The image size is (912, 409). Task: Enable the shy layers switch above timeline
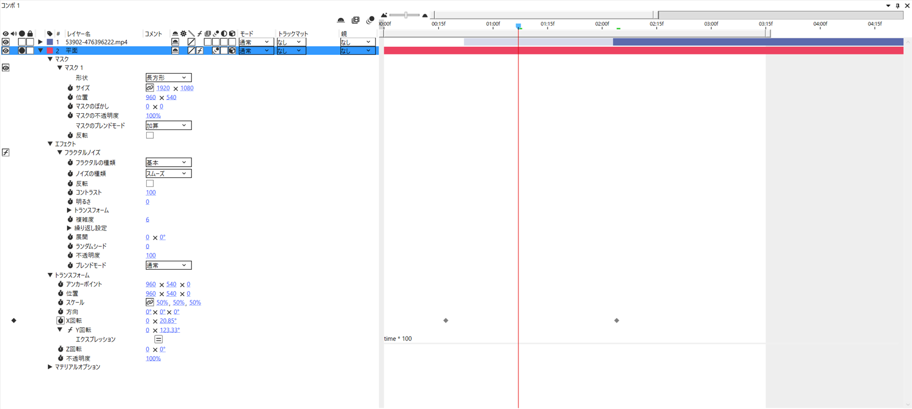(341, 20)
